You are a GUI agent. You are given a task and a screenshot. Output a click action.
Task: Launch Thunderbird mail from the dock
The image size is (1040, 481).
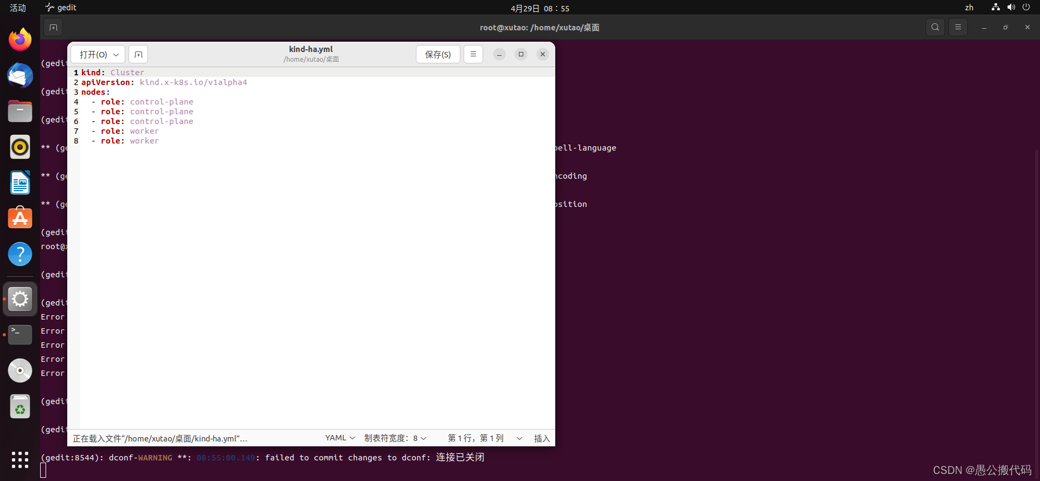pos(20,75)
